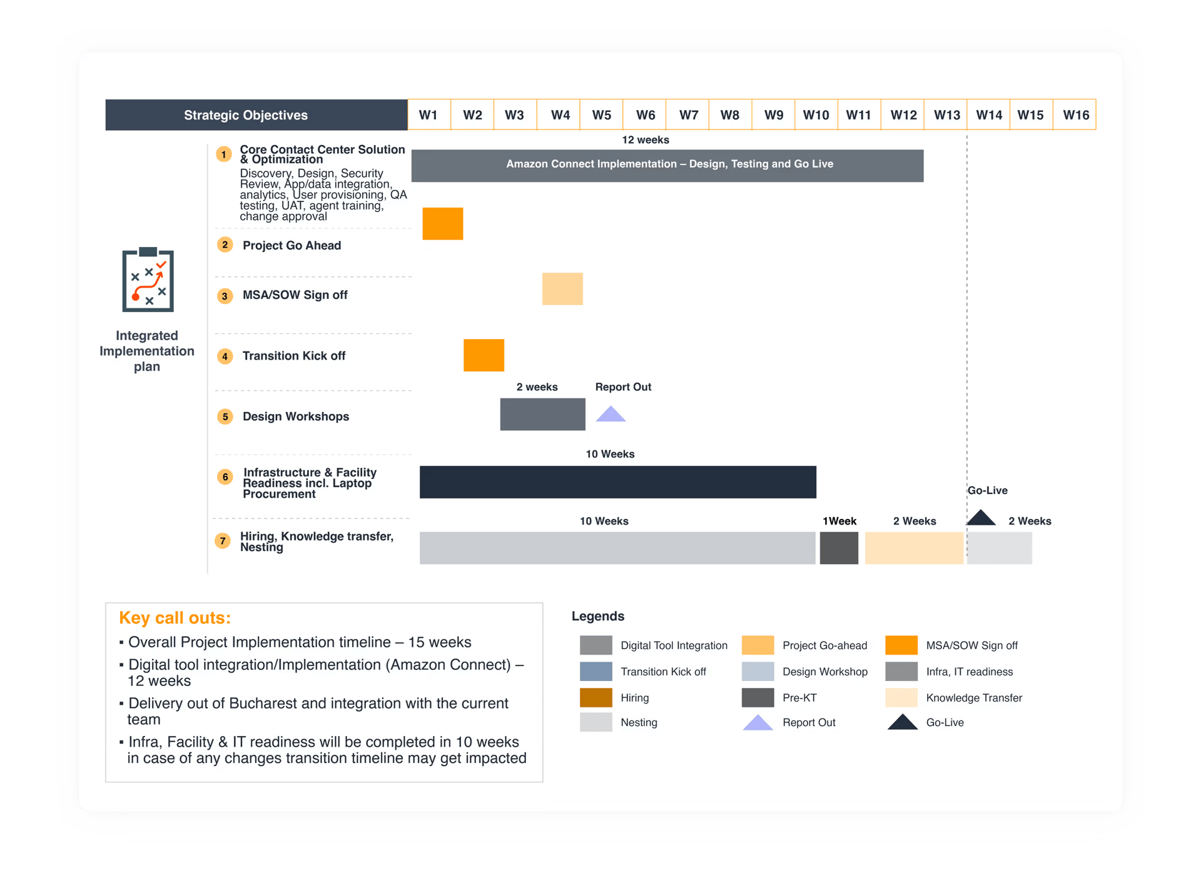The image size is (1201, 873).
Task: Click the Legends heading
Action: point(598,616)
